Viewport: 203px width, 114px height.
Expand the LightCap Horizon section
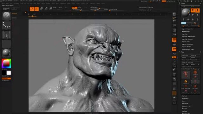point(187,39)
